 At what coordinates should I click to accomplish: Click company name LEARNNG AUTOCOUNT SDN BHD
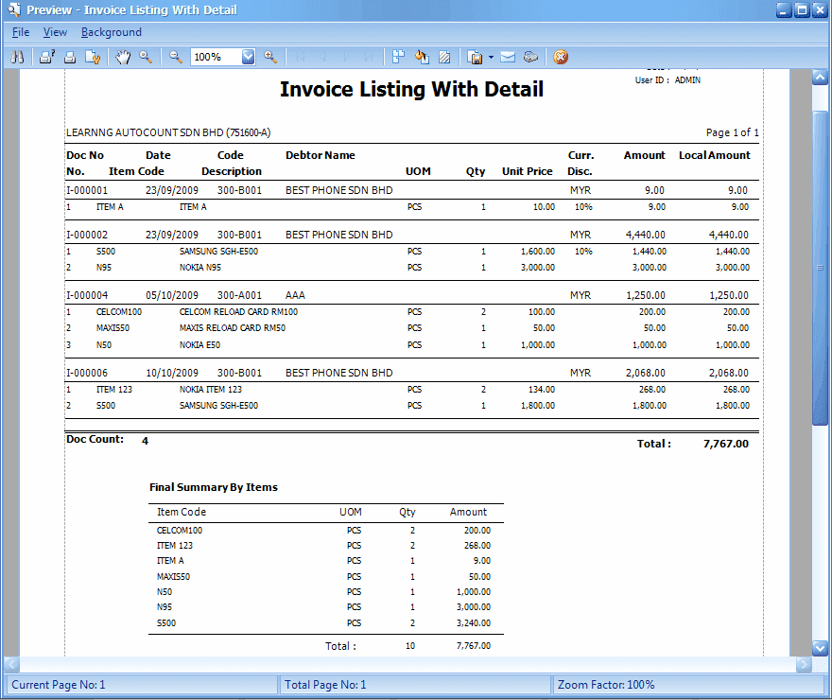[x=168, y=132]
